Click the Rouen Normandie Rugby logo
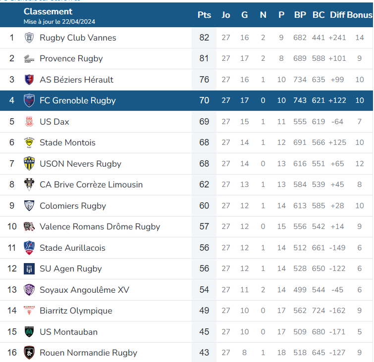 click(x=29, y=353)
